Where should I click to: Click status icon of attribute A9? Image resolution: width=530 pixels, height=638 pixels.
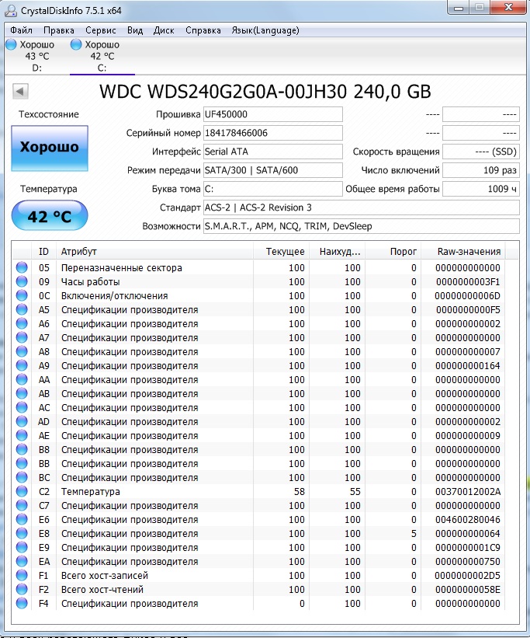[x=22, y=365]
